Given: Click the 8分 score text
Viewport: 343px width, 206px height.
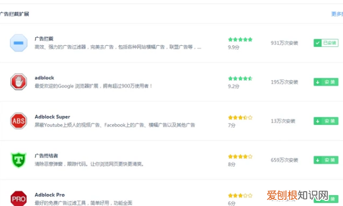Looking at the screenshot, I should point(232,164).
